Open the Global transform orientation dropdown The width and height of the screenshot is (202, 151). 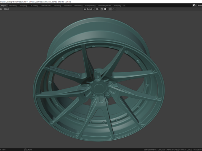click(x=89, y=9)
